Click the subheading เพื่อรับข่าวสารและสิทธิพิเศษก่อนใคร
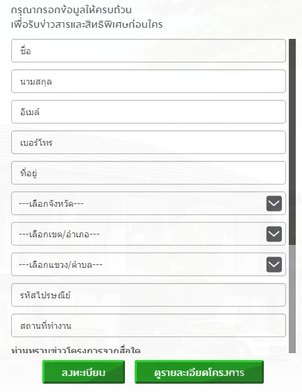302x392 pixels. 87,24
